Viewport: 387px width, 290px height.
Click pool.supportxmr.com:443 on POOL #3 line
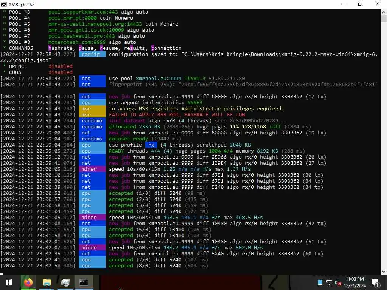[83, 12]
